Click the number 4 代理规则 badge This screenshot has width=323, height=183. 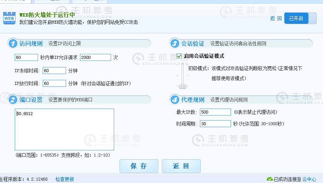pos(175,100)
